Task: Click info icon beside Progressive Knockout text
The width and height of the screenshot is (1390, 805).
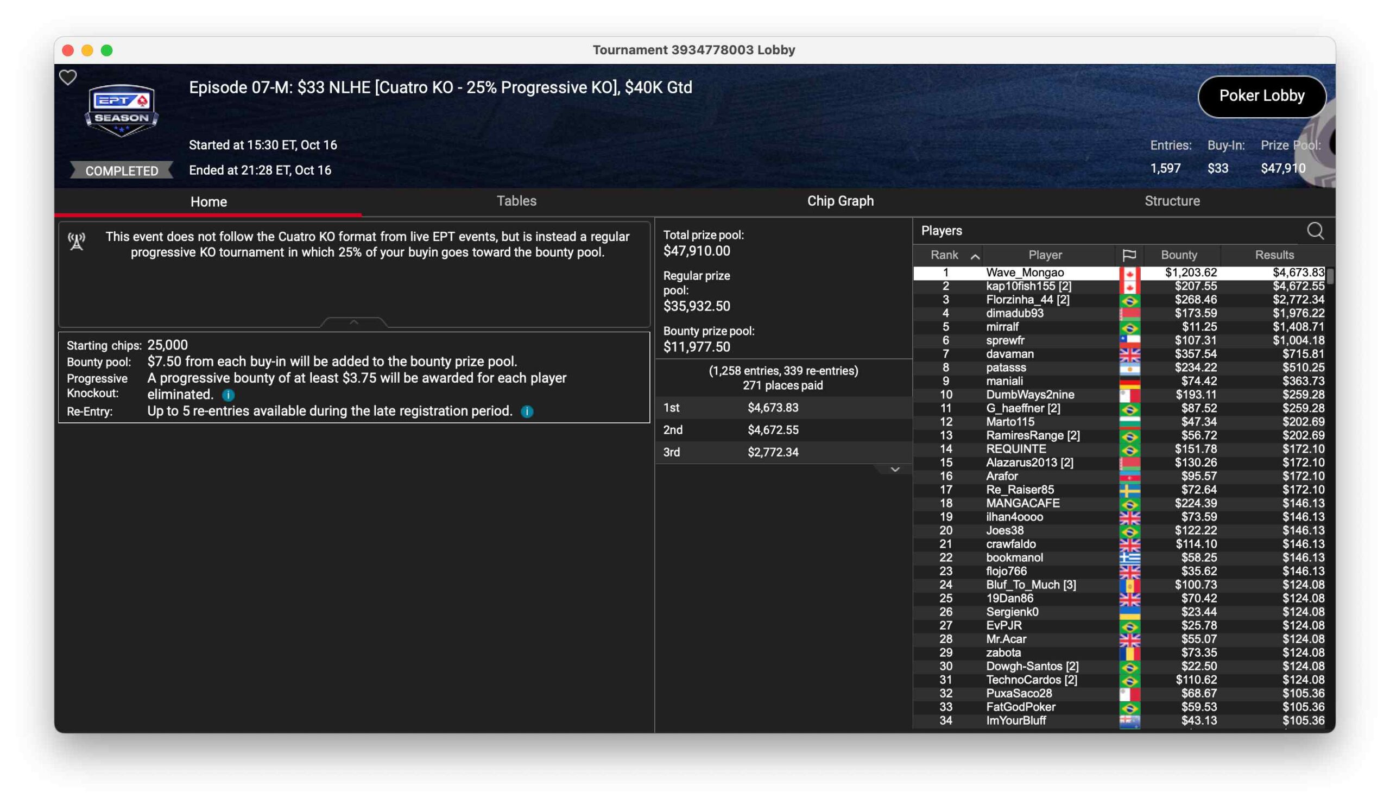Action: (x=228, y=395)
